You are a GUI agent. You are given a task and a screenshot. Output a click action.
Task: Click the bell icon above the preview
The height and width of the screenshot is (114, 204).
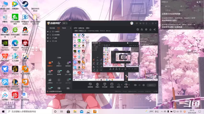[x=150, y=29]
